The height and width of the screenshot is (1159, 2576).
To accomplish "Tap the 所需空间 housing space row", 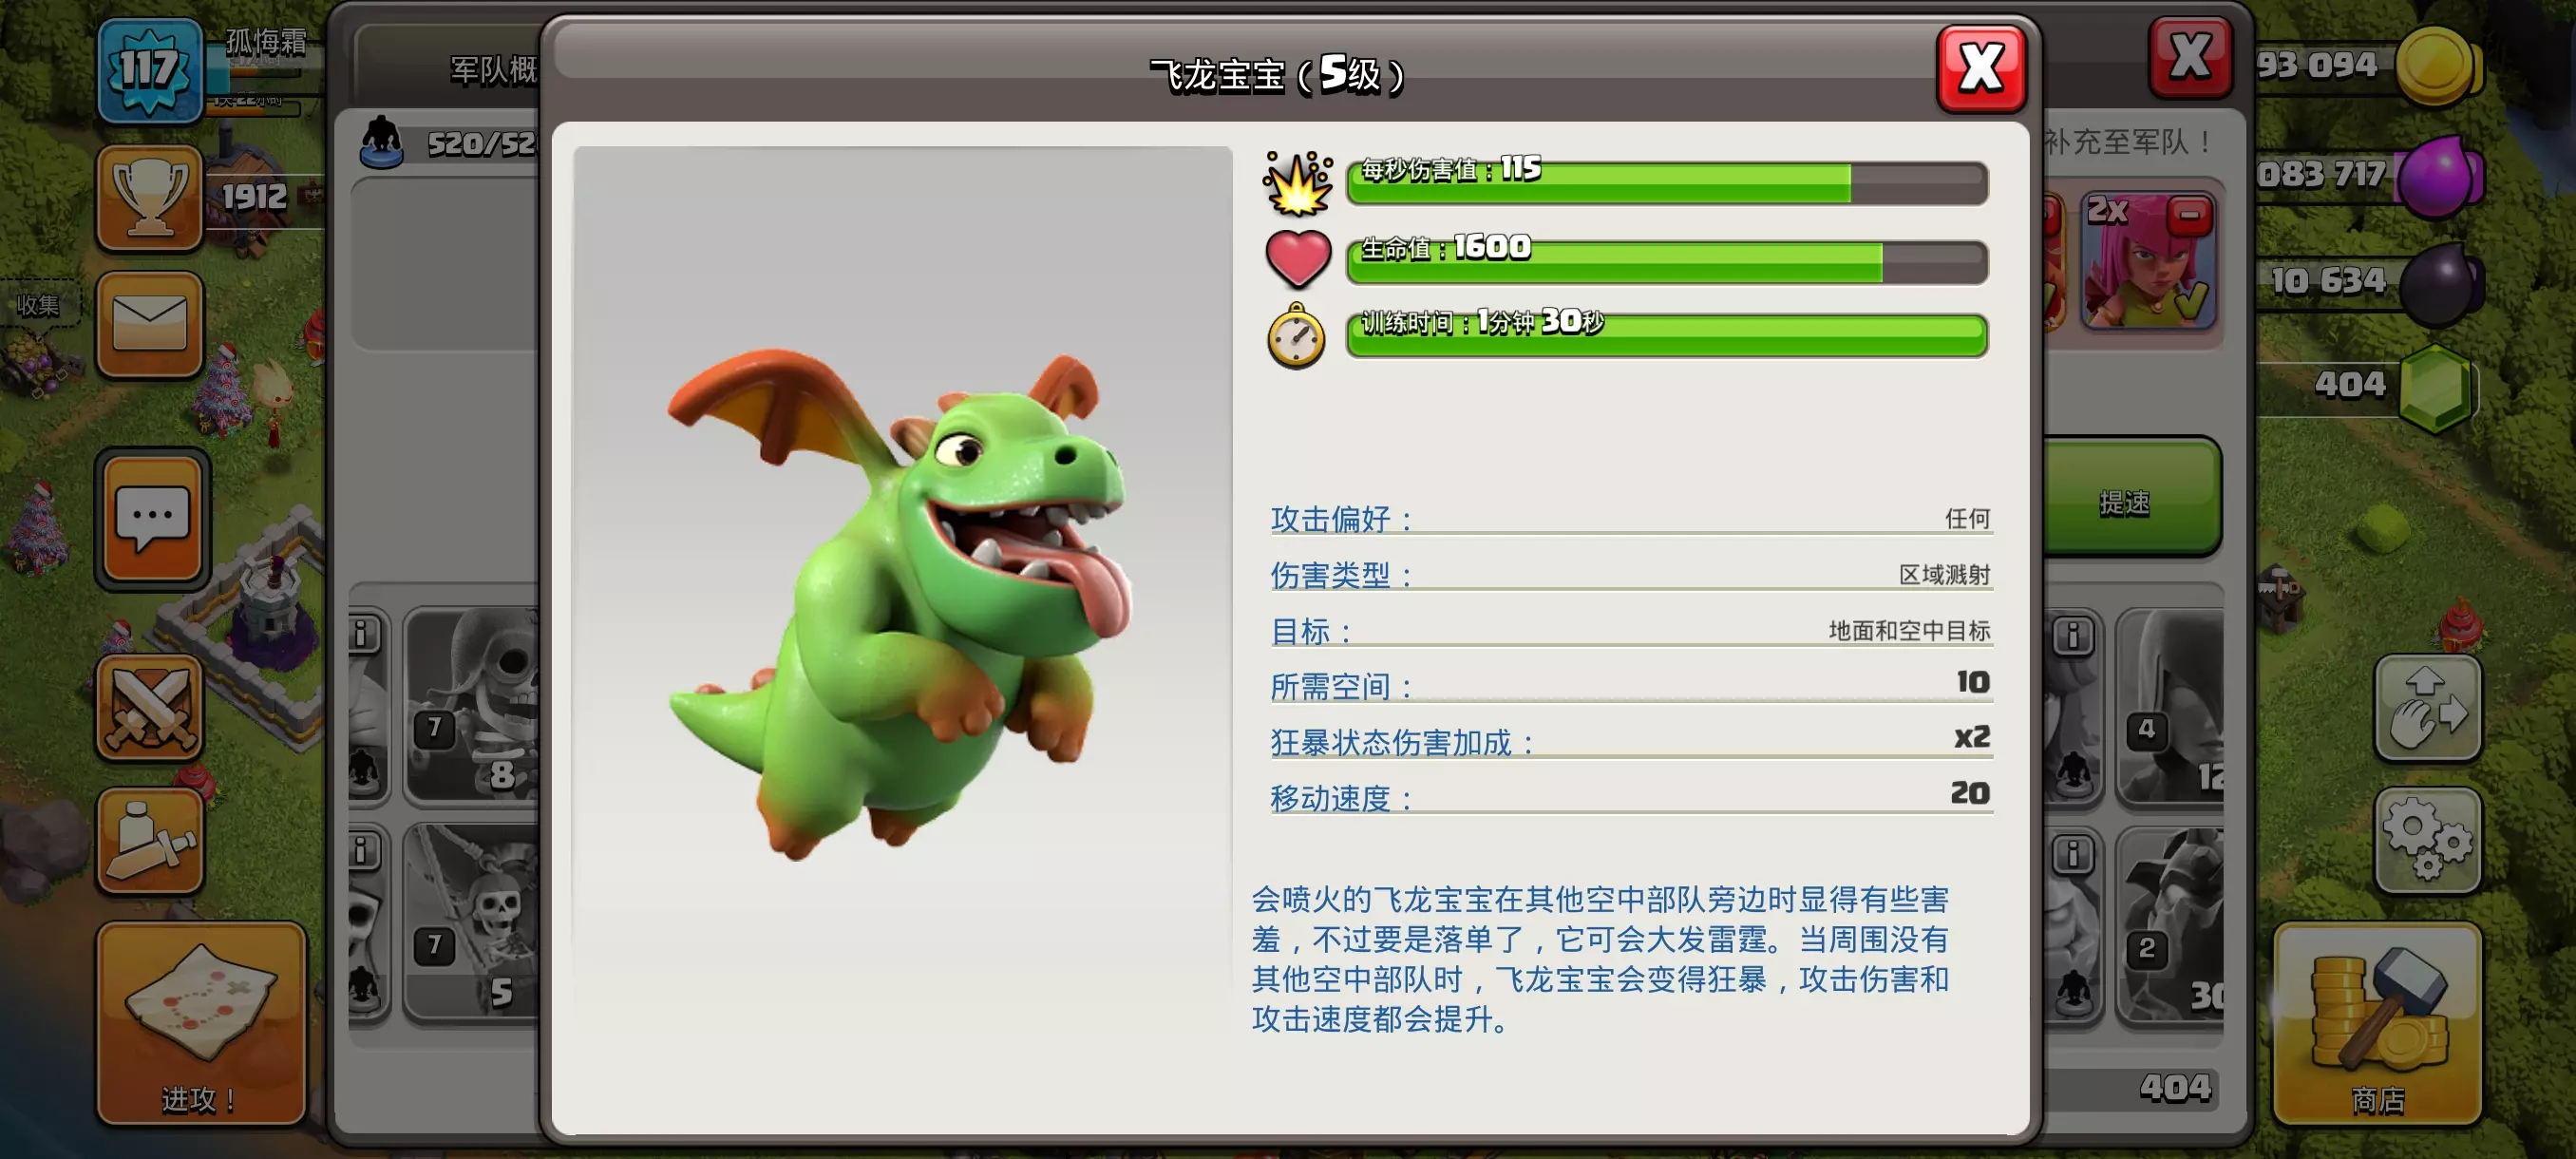I will click(x=1631, y=686).
